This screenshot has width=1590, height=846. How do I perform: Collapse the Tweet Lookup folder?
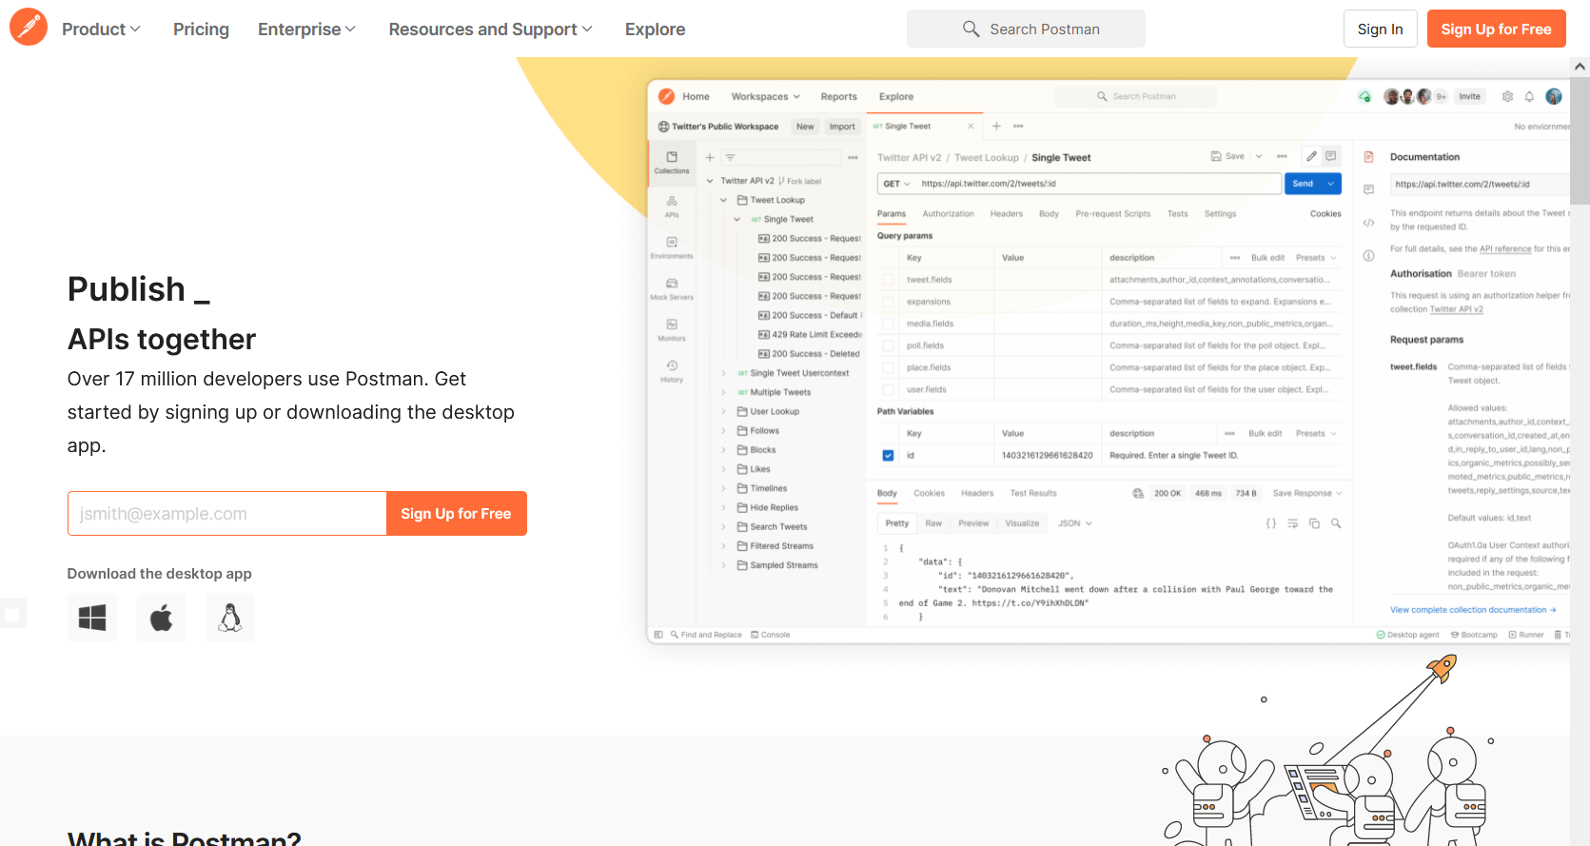point(723,200)
